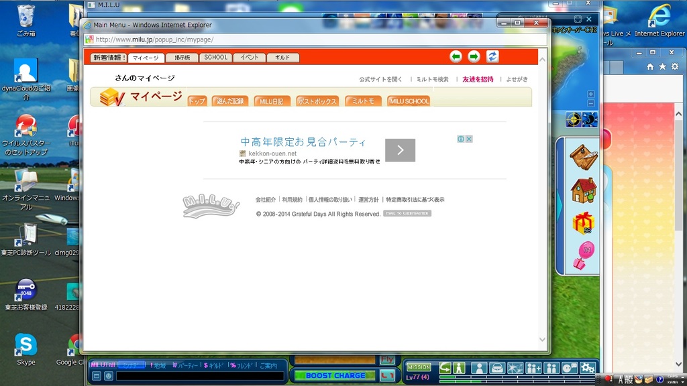Image resolution: width=687 pixels, height=386 pixels.
Task: Open game settings gears icon
Action: (x=588, y=368)
